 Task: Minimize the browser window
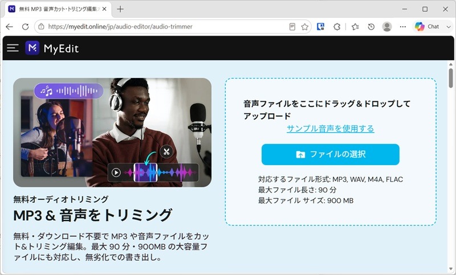click(x=405, y=9)
